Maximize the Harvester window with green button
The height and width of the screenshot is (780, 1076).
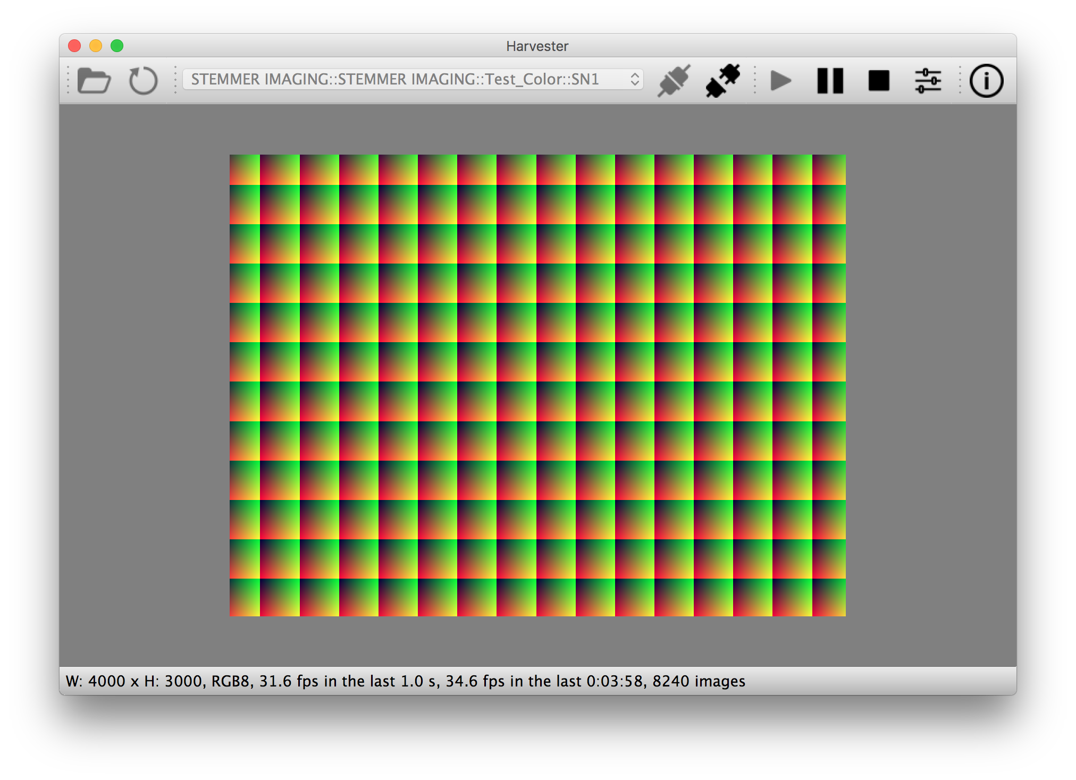[117, 46]
